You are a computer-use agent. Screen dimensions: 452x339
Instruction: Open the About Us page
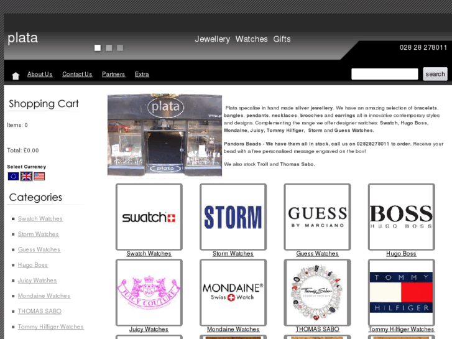click(x=40, y=74)
